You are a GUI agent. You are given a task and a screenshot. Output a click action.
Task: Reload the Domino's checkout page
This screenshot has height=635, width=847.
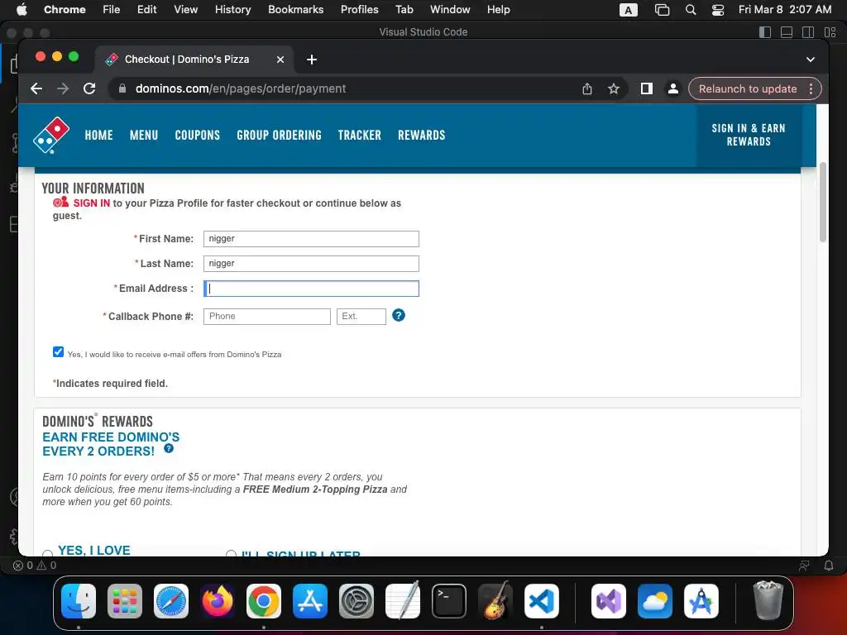point(89,88)
